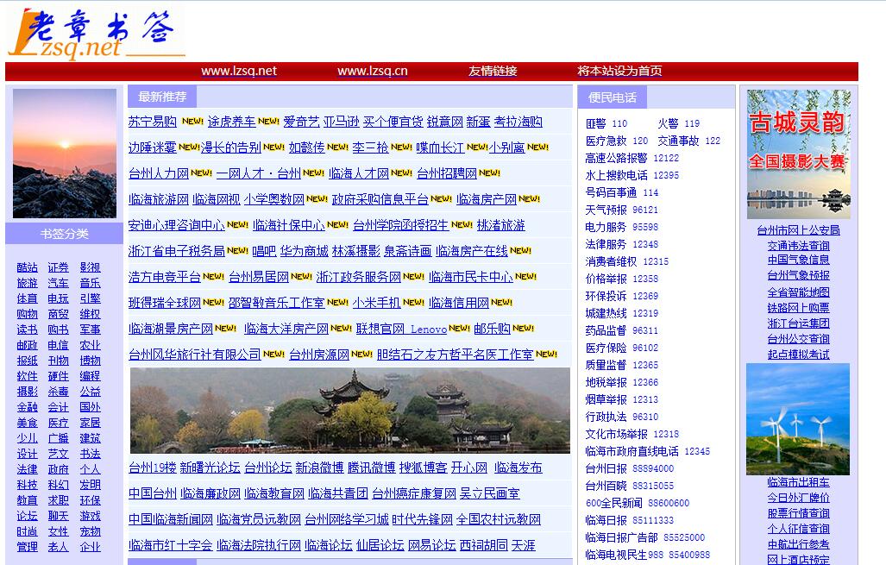Open 铁路网上购票 link

point(798,308)
